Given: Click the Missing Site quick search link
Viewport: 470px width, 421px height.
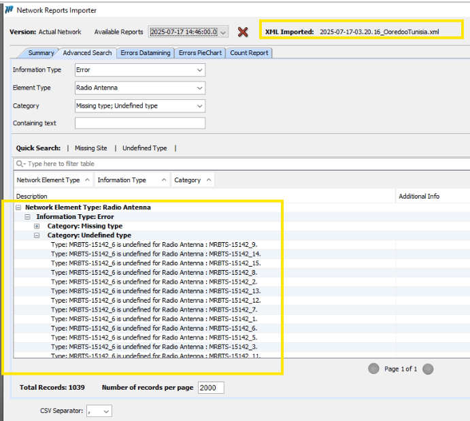Looking at the screenshot, I should pos(90,148).
